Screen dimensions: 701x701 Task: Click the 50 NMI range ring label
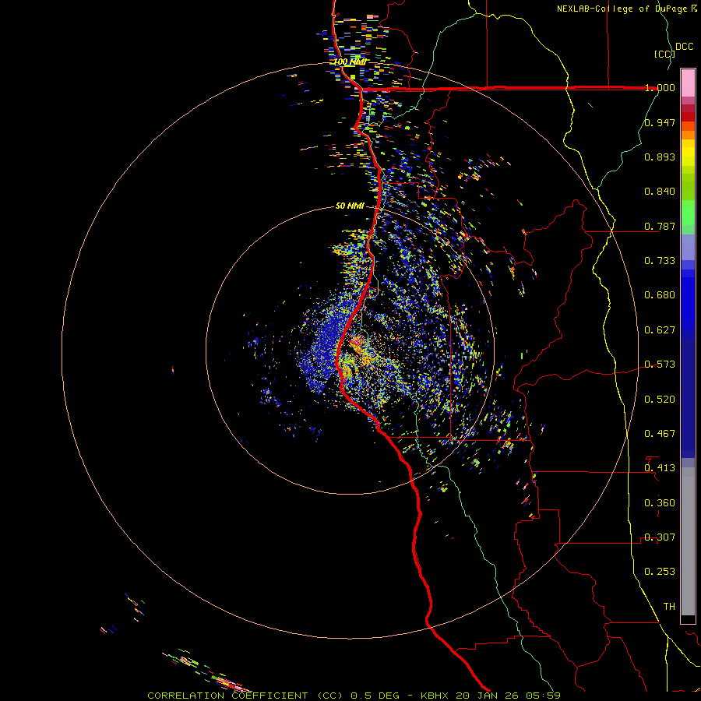350,206
